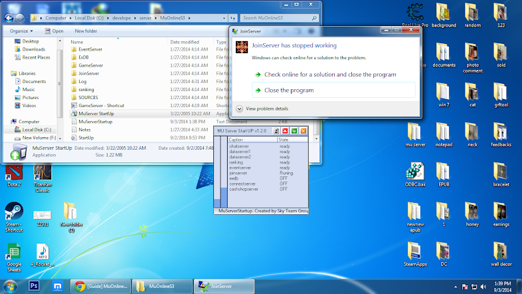Image resolution: width=522 pixels, height=294 pixels.
Task: Expand the dropdown arrow after MuOnlineS3 breadcrumb
Action: click(x=189, y=18)
